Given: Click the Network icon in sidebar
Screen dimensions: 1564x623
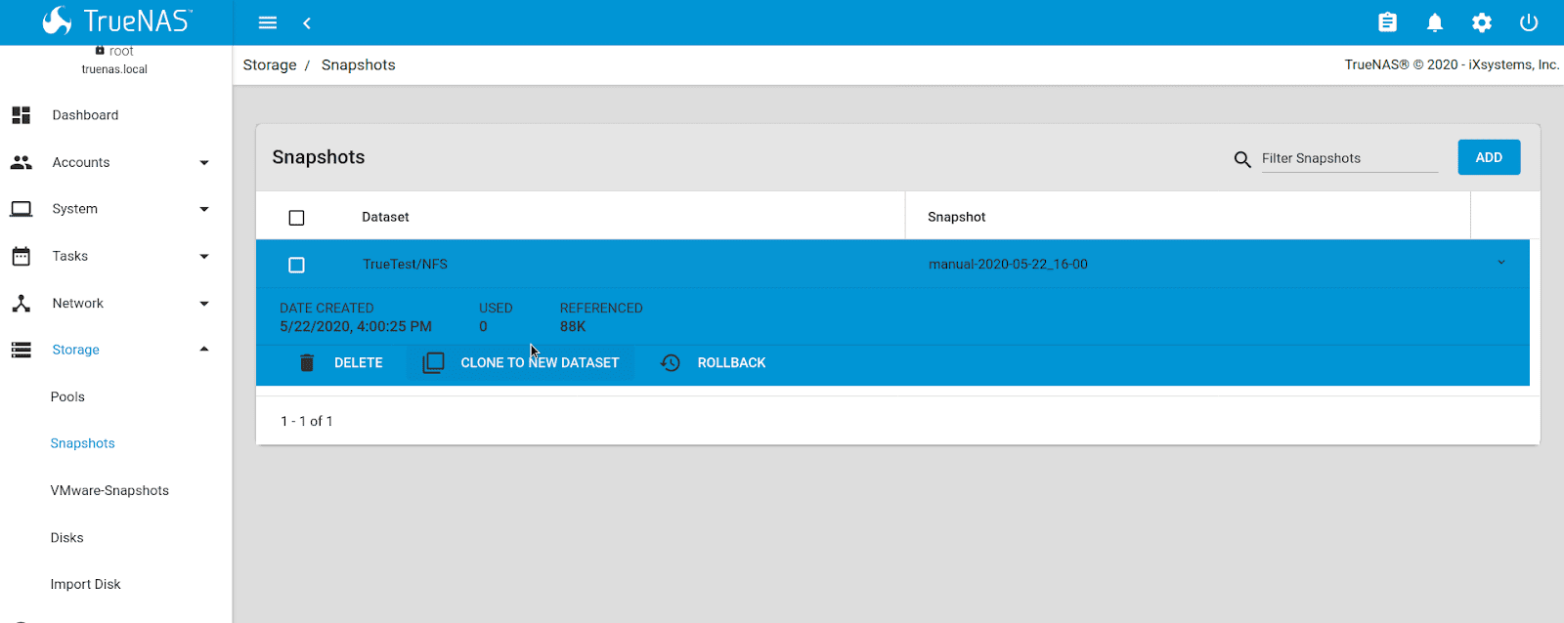Looking at the screenshot, I should click(x=21, y=303).
